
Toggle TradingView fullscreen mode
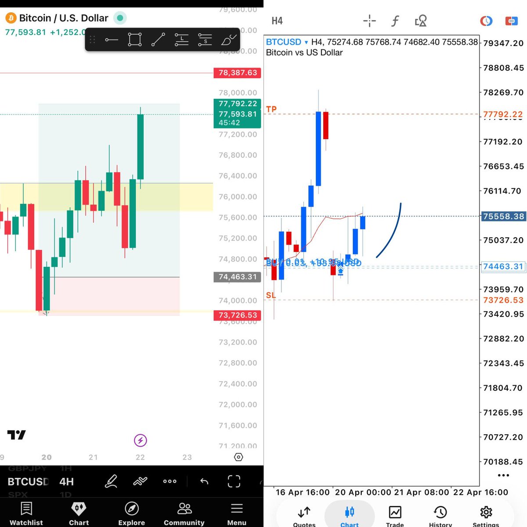click(234, 481)
